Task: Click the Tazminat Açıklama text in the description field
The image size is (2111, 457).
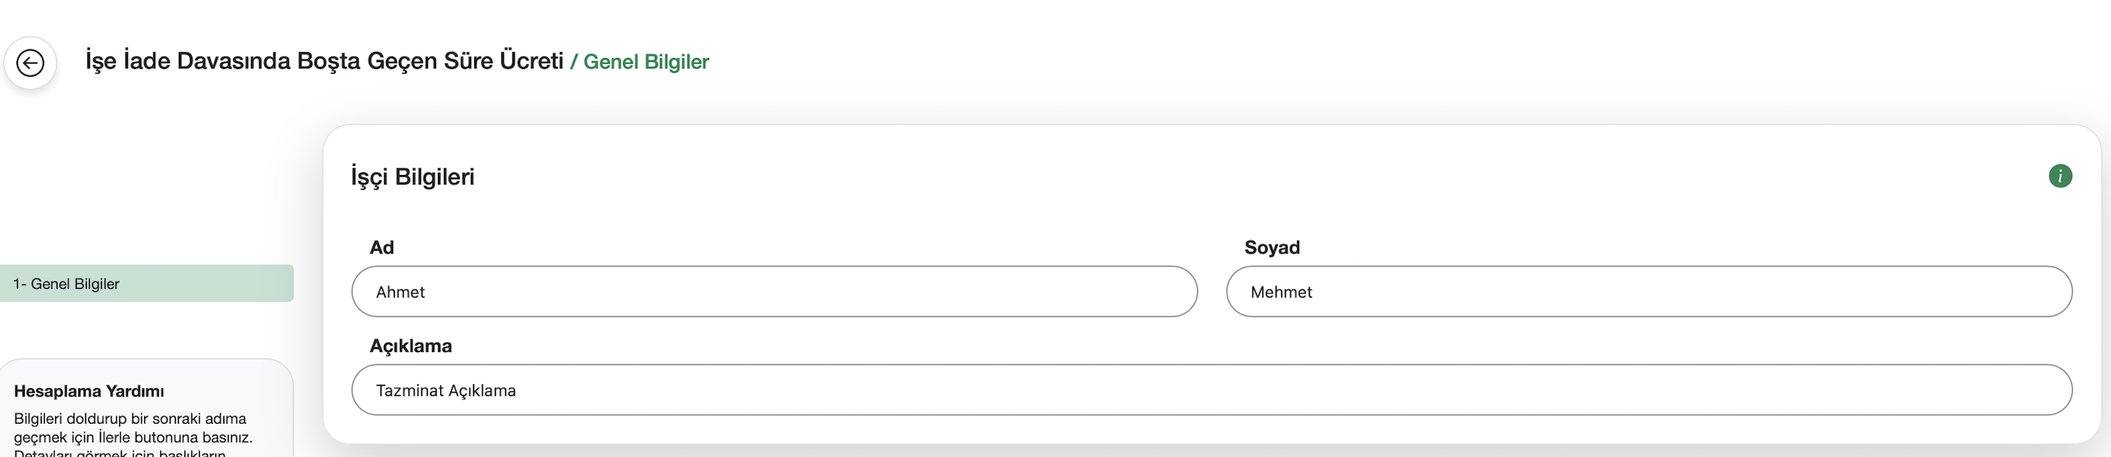Action: [x=446, y=390]
